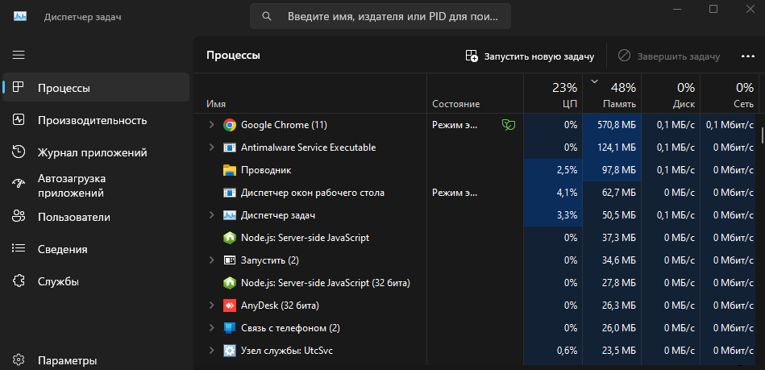Sort by the Сеть column header
Image resolution: width=765 pixels, height=370 pixels.
(x=730, y=94)
